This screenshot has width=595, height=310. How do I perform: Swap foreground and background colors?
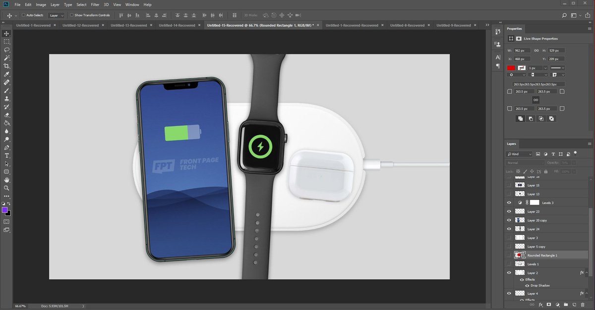(9, 204)
